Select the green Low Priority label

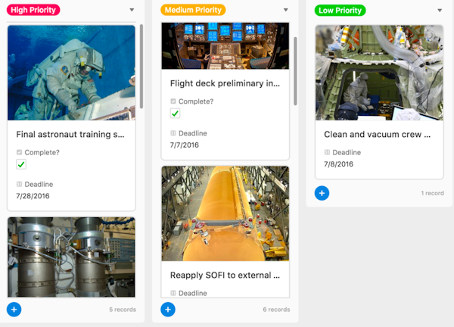(x=340, y=11)
